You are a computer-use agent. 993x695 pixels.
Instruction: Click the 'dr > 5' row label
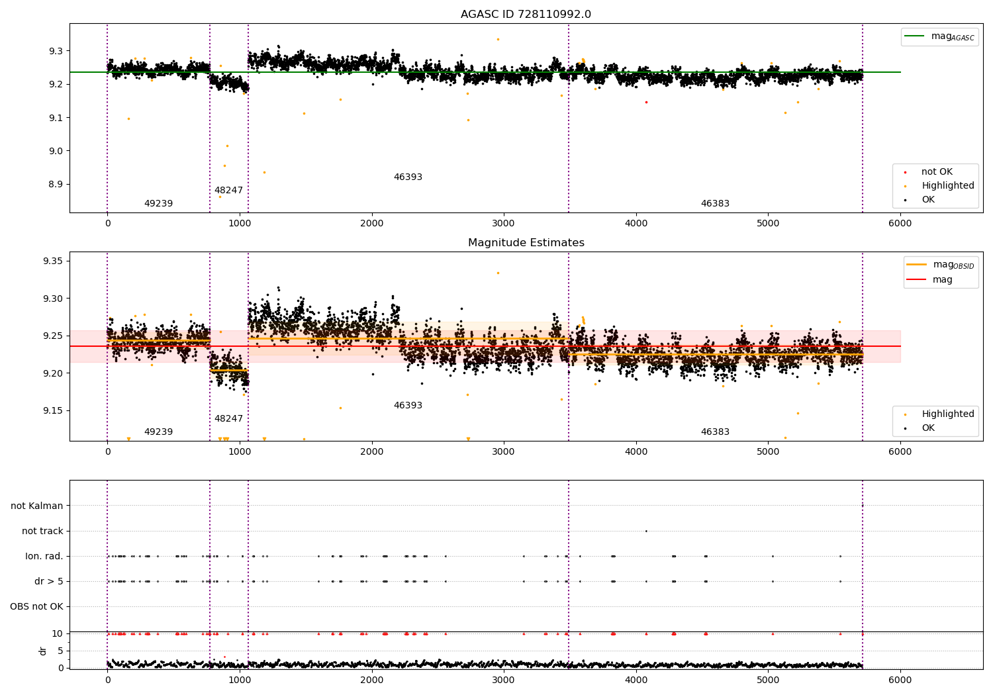(x=49, y=582)
